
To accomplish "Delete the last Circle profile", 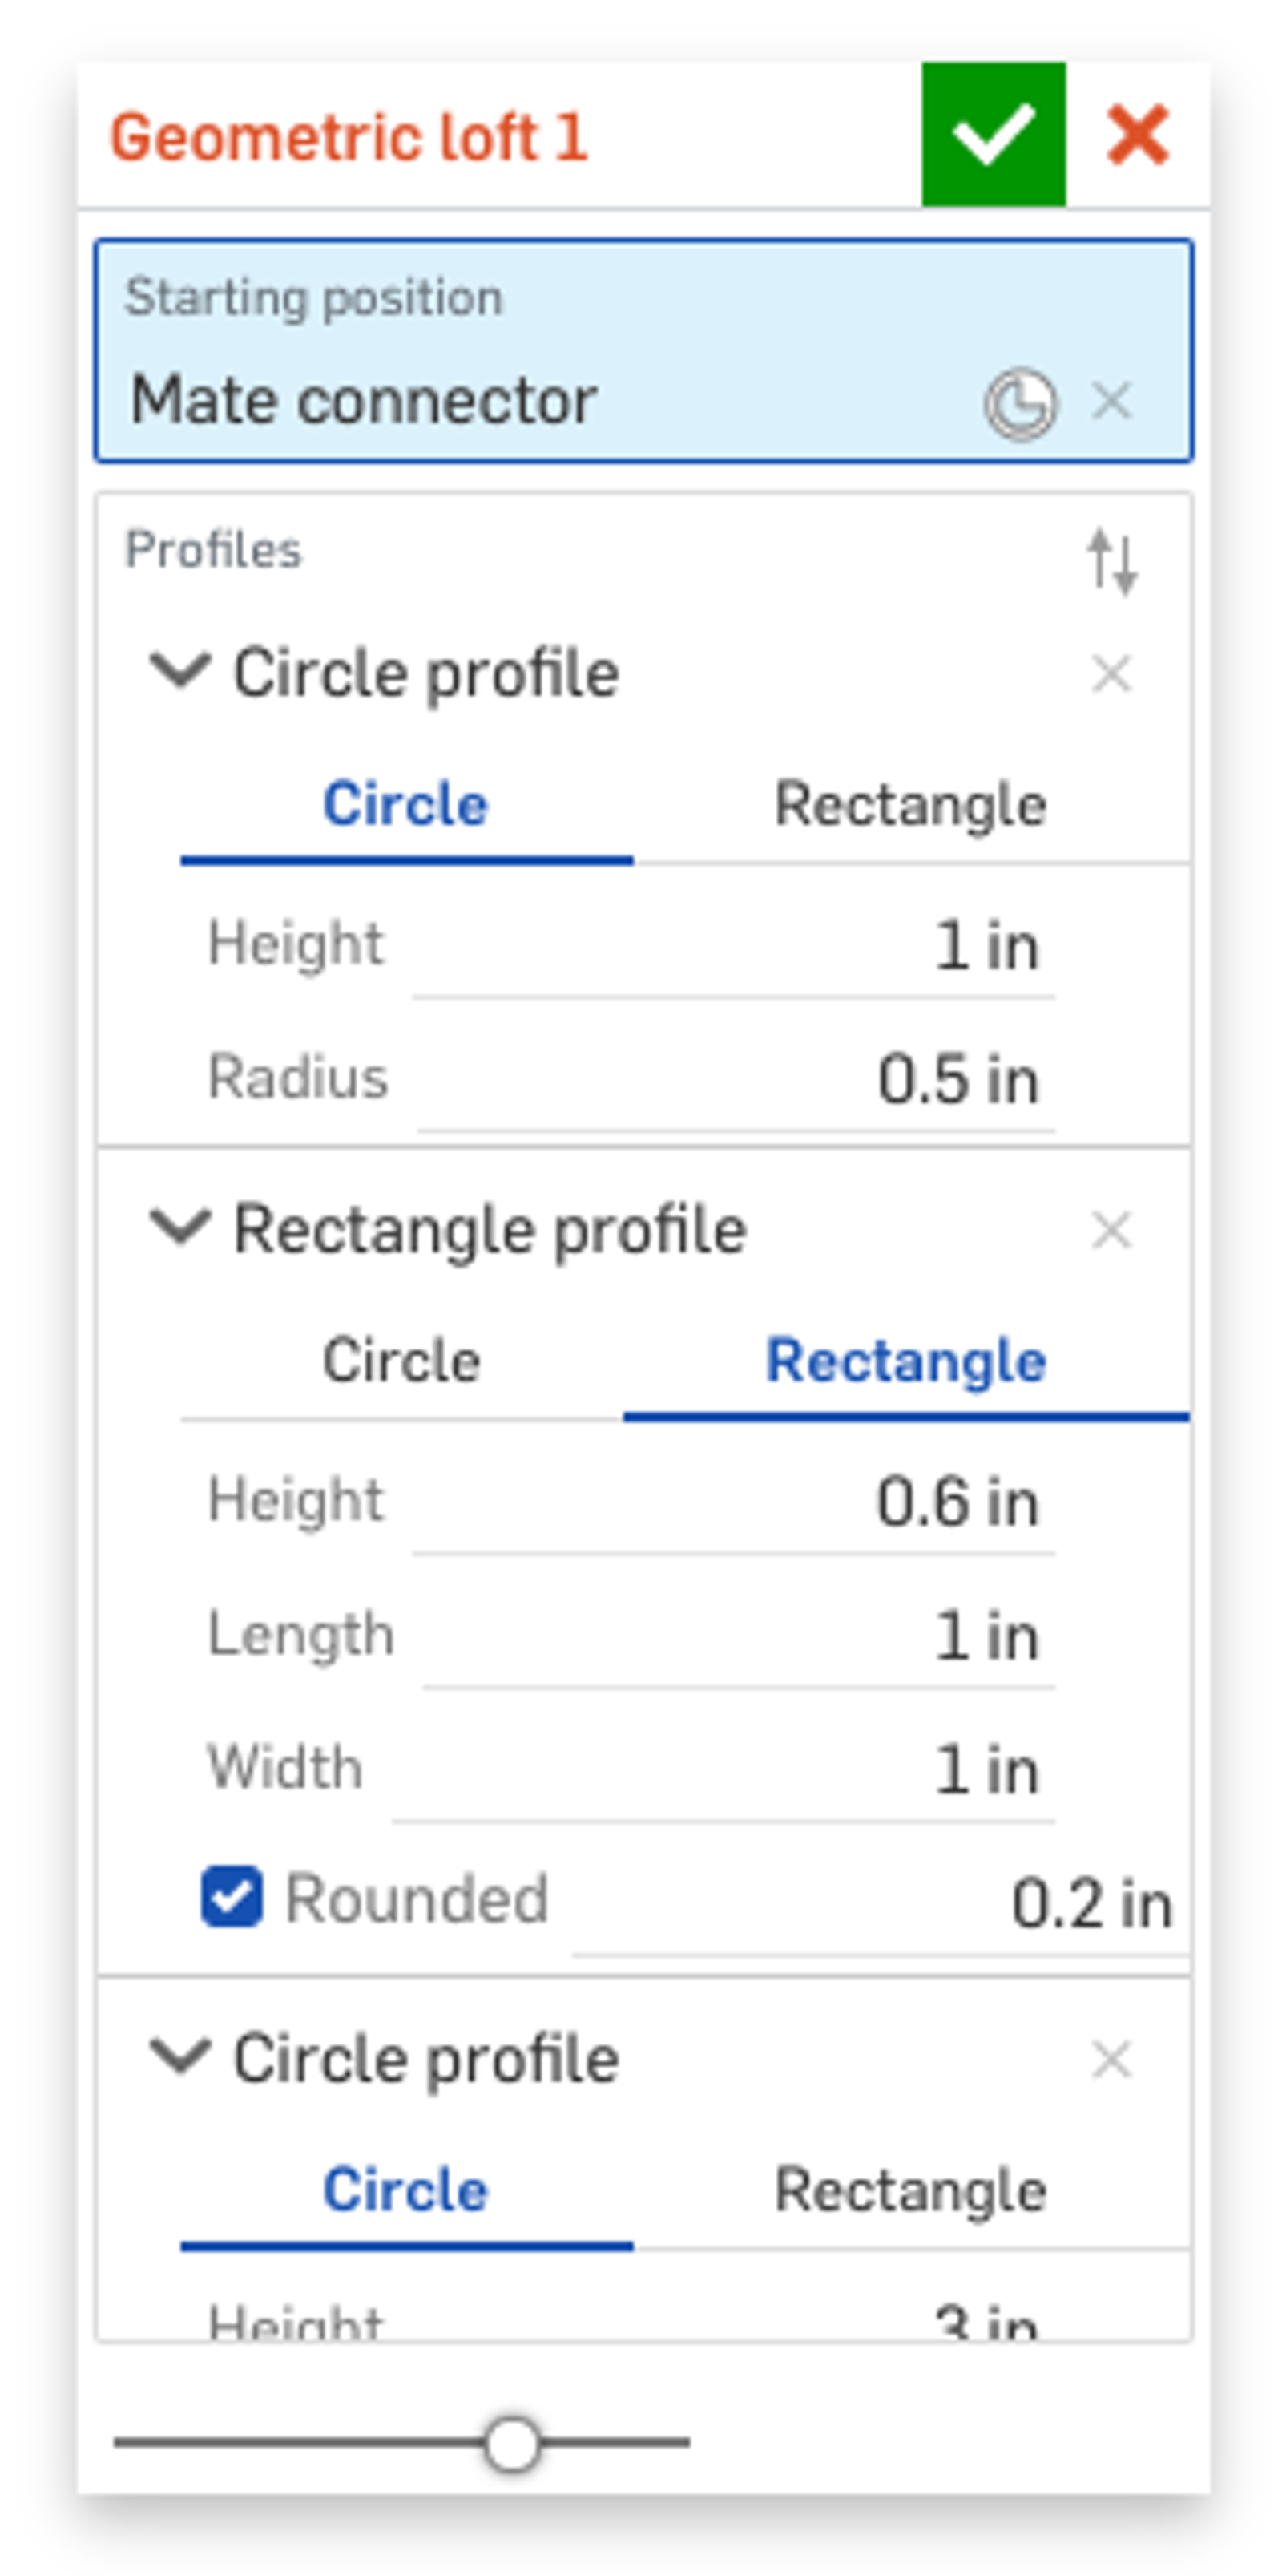I will tap(1111, 2060).
